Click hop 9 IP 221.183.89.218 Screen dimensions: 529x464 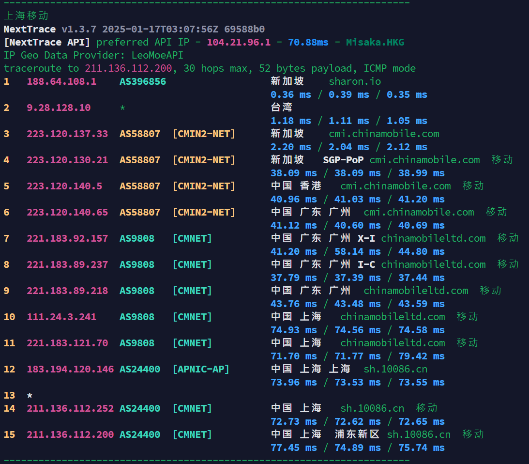[67, 291]
